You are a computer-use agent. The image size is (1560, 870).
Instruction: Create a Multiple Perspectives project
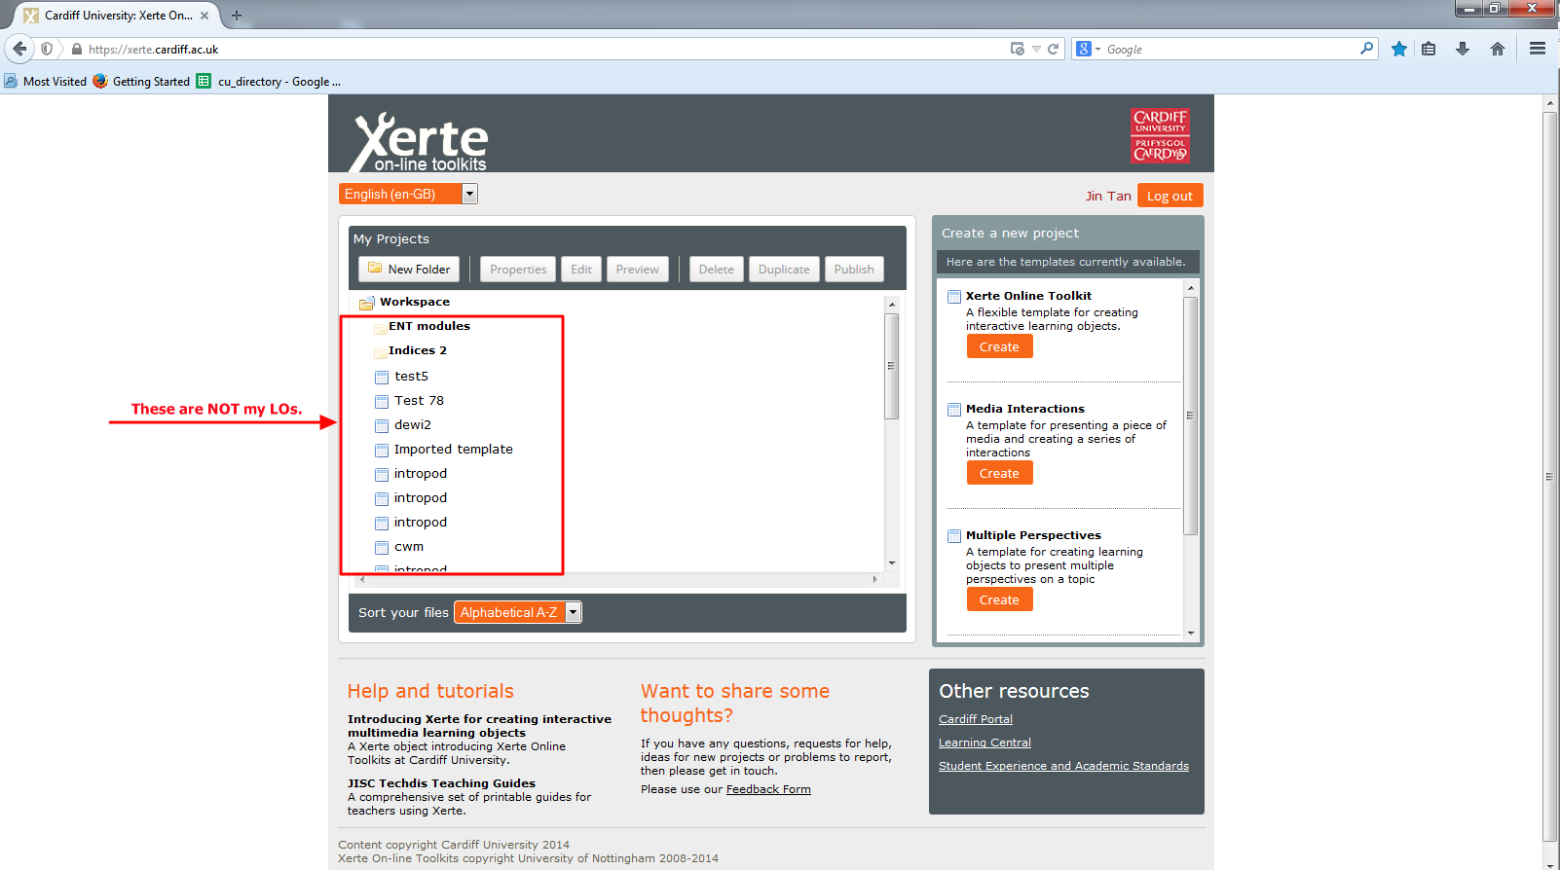click(x=999, y=599)
